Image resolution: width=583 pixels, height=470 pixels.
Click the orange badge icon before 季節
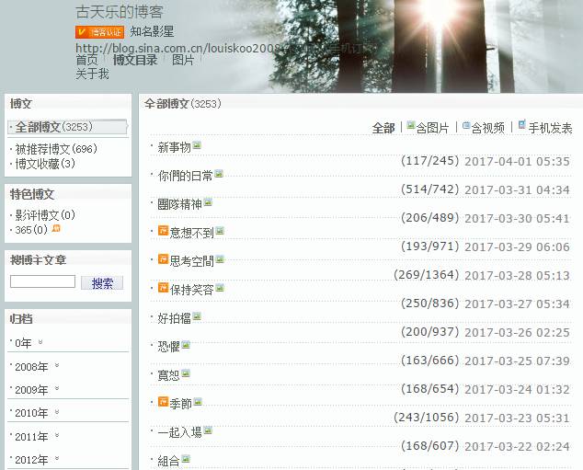click(x=163, y=402)
